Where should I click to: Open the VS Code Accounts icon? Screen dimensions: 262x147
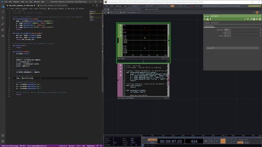3,136
